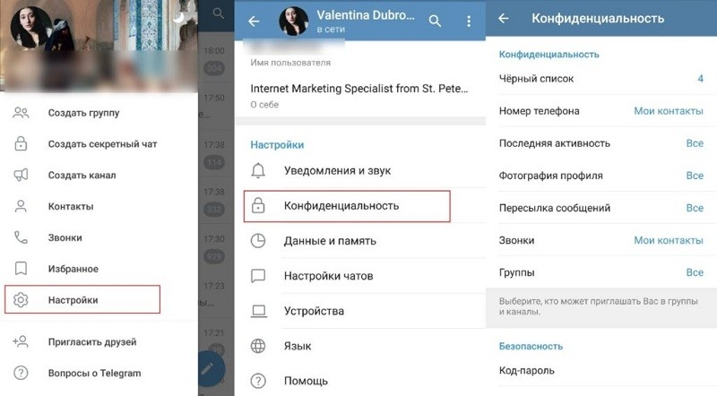Tap the globe icon next to Язык
Viewport: 717px width, 396px height.
pyautogui.click(x=258, y=346)
